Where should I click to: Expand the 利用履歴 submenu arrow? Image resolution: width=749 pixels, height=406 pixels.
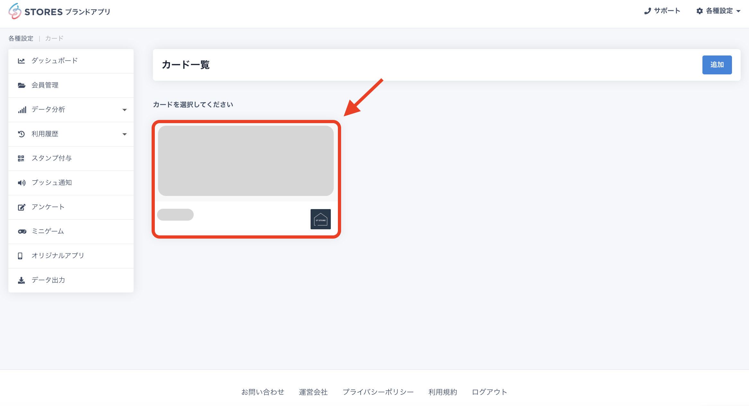click(x=125, y=134)
